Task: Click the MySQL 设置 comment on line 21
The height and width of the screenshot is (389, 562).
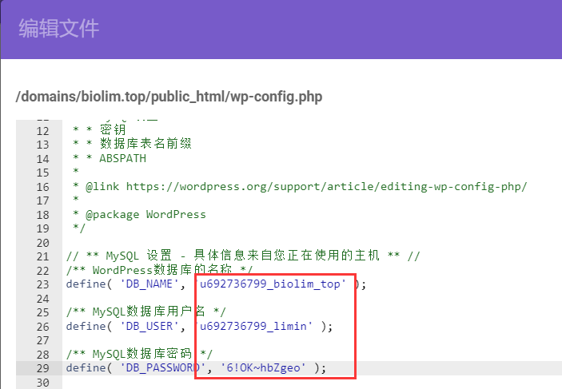Action: [243, 256]
